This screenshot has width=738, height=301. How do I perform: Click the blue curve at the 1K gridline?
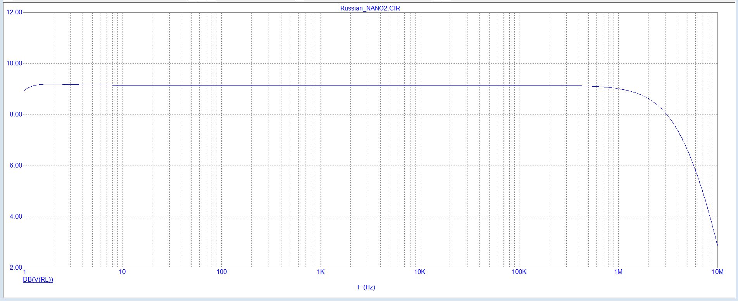(x=321, y=85)
